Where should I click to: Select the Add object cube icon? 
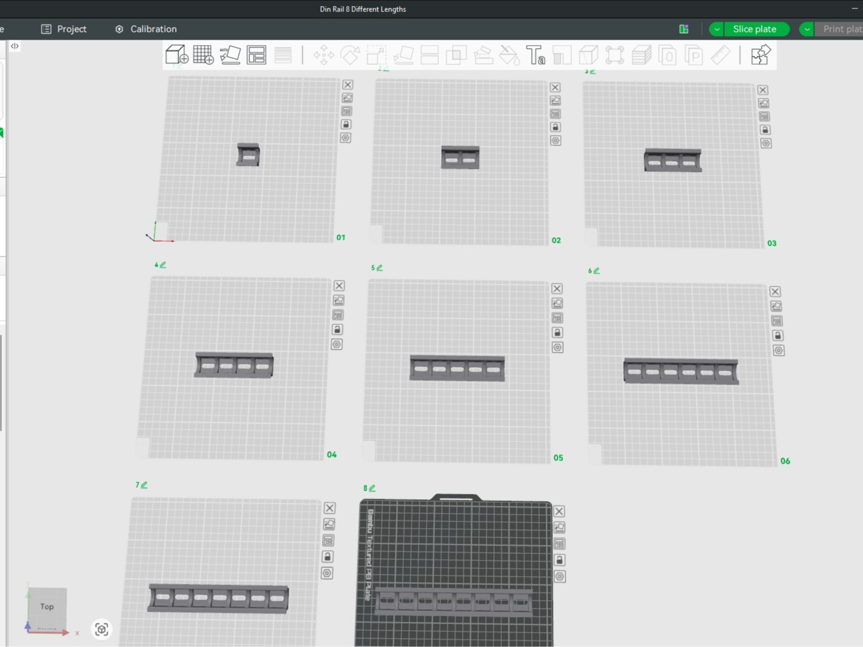(x=177, y=55)
